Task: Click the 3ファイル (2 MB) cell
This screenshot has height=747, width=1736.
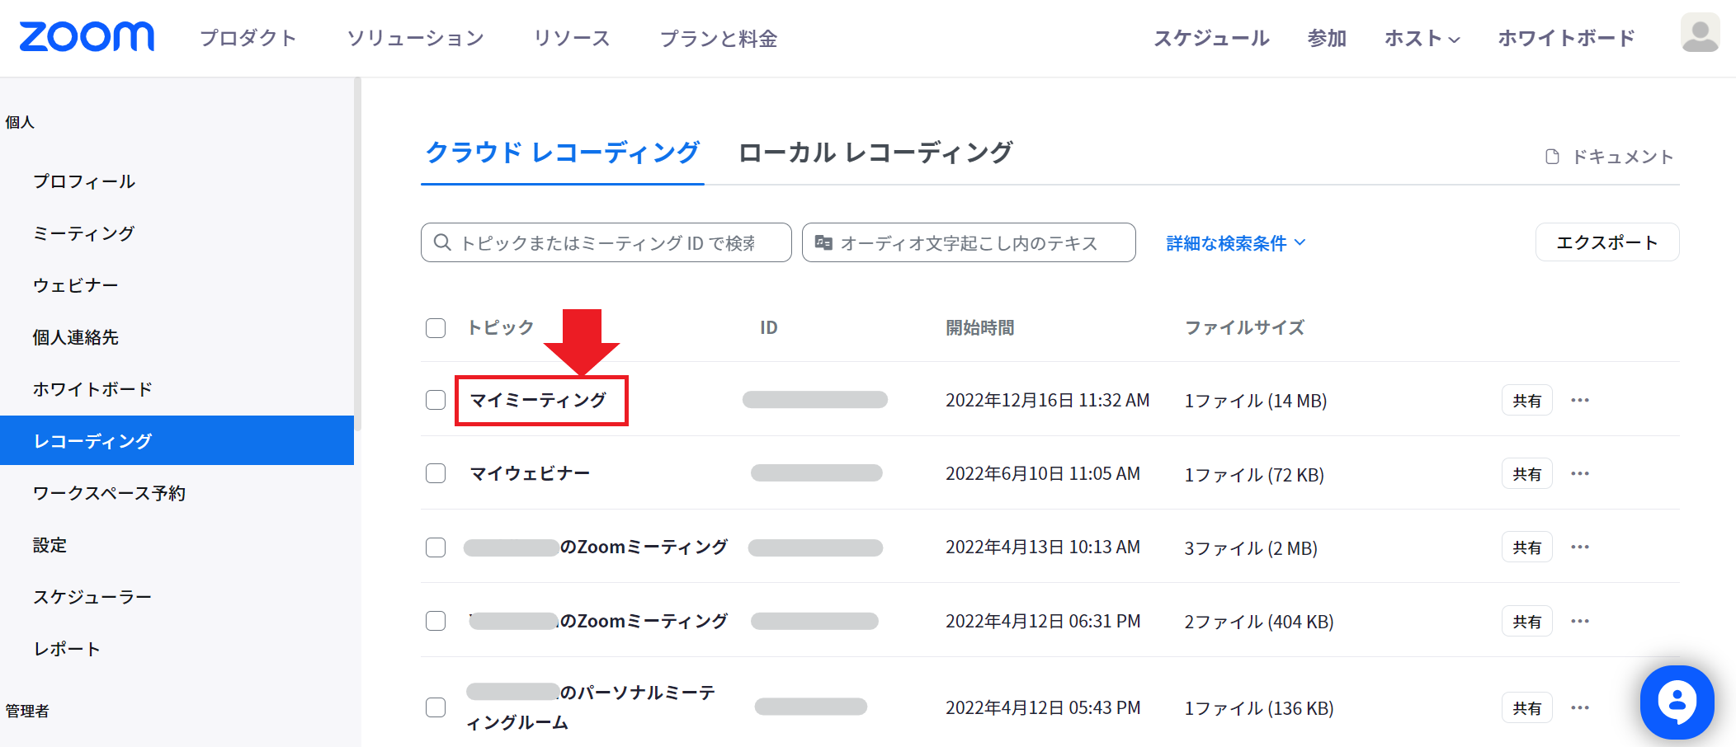Action: tap(1250, 548)
